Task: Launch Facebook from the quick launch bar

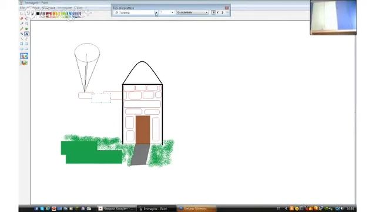Action: [x=36, y=208]
